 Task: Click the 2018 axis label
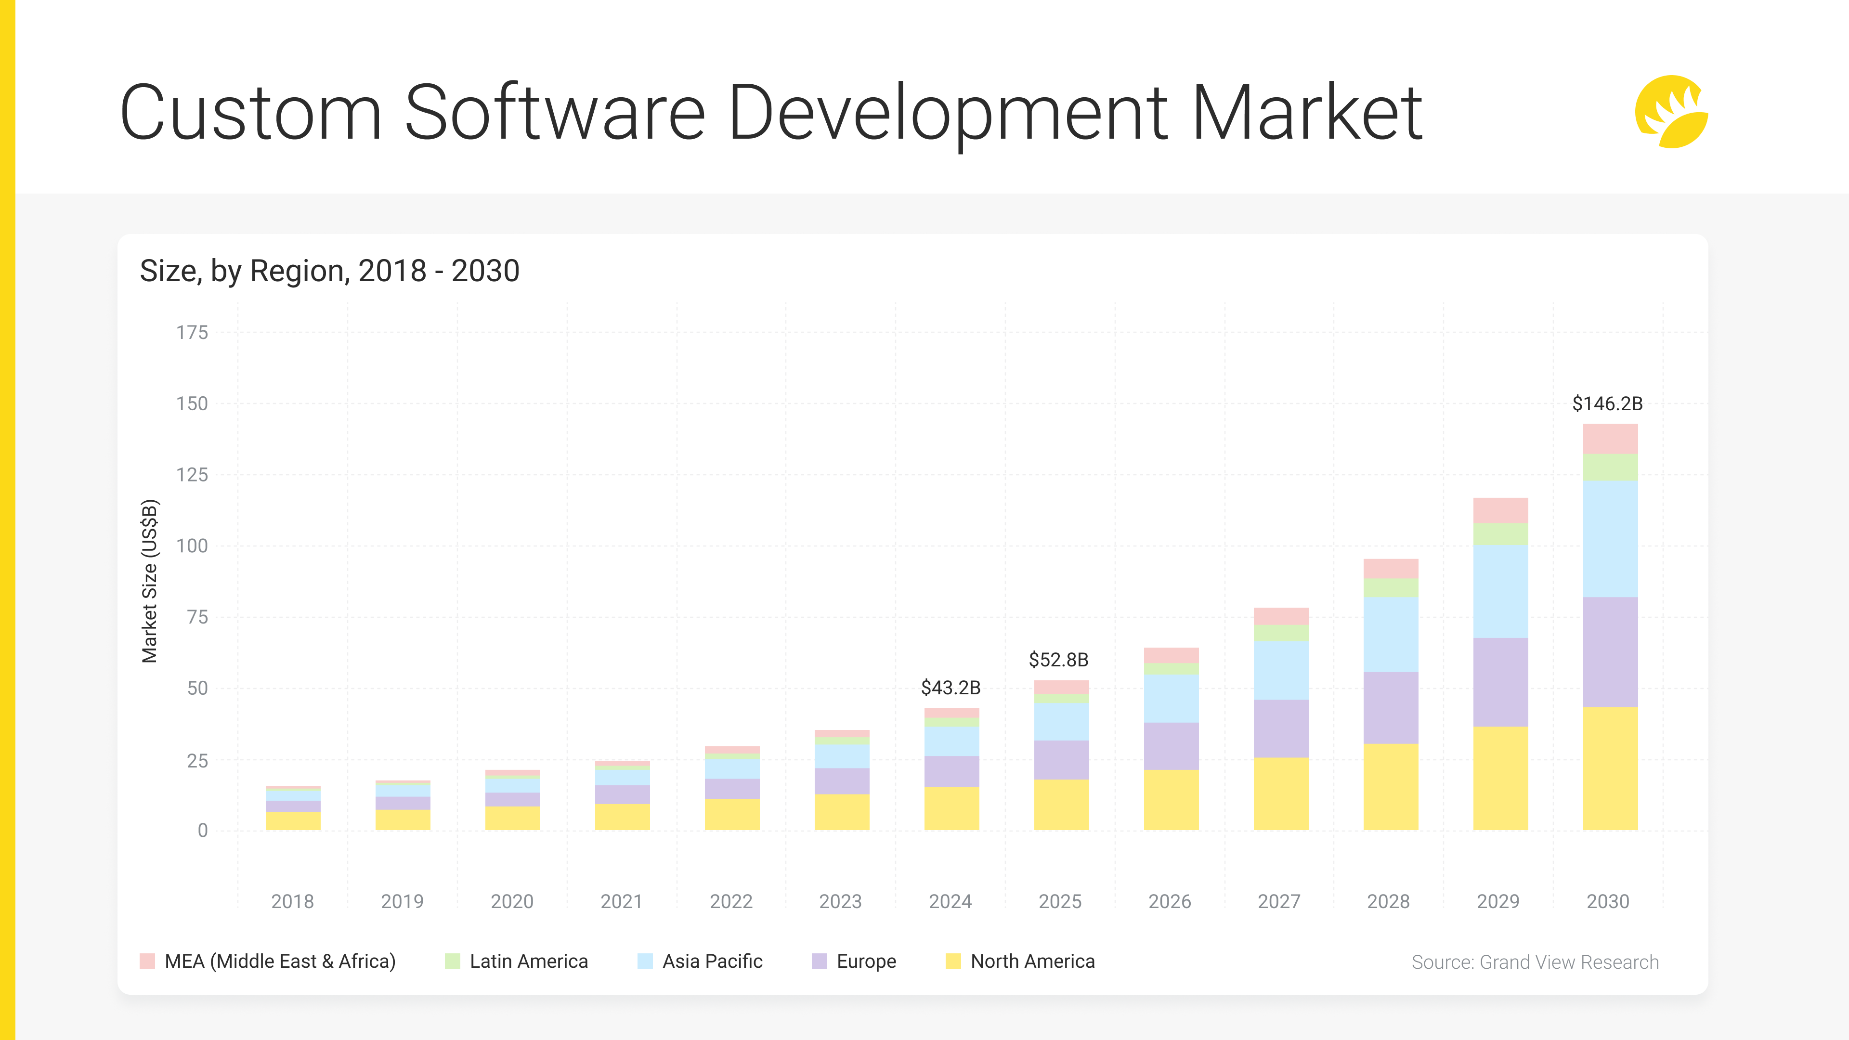pyautogui.click(x=292, y=901)
